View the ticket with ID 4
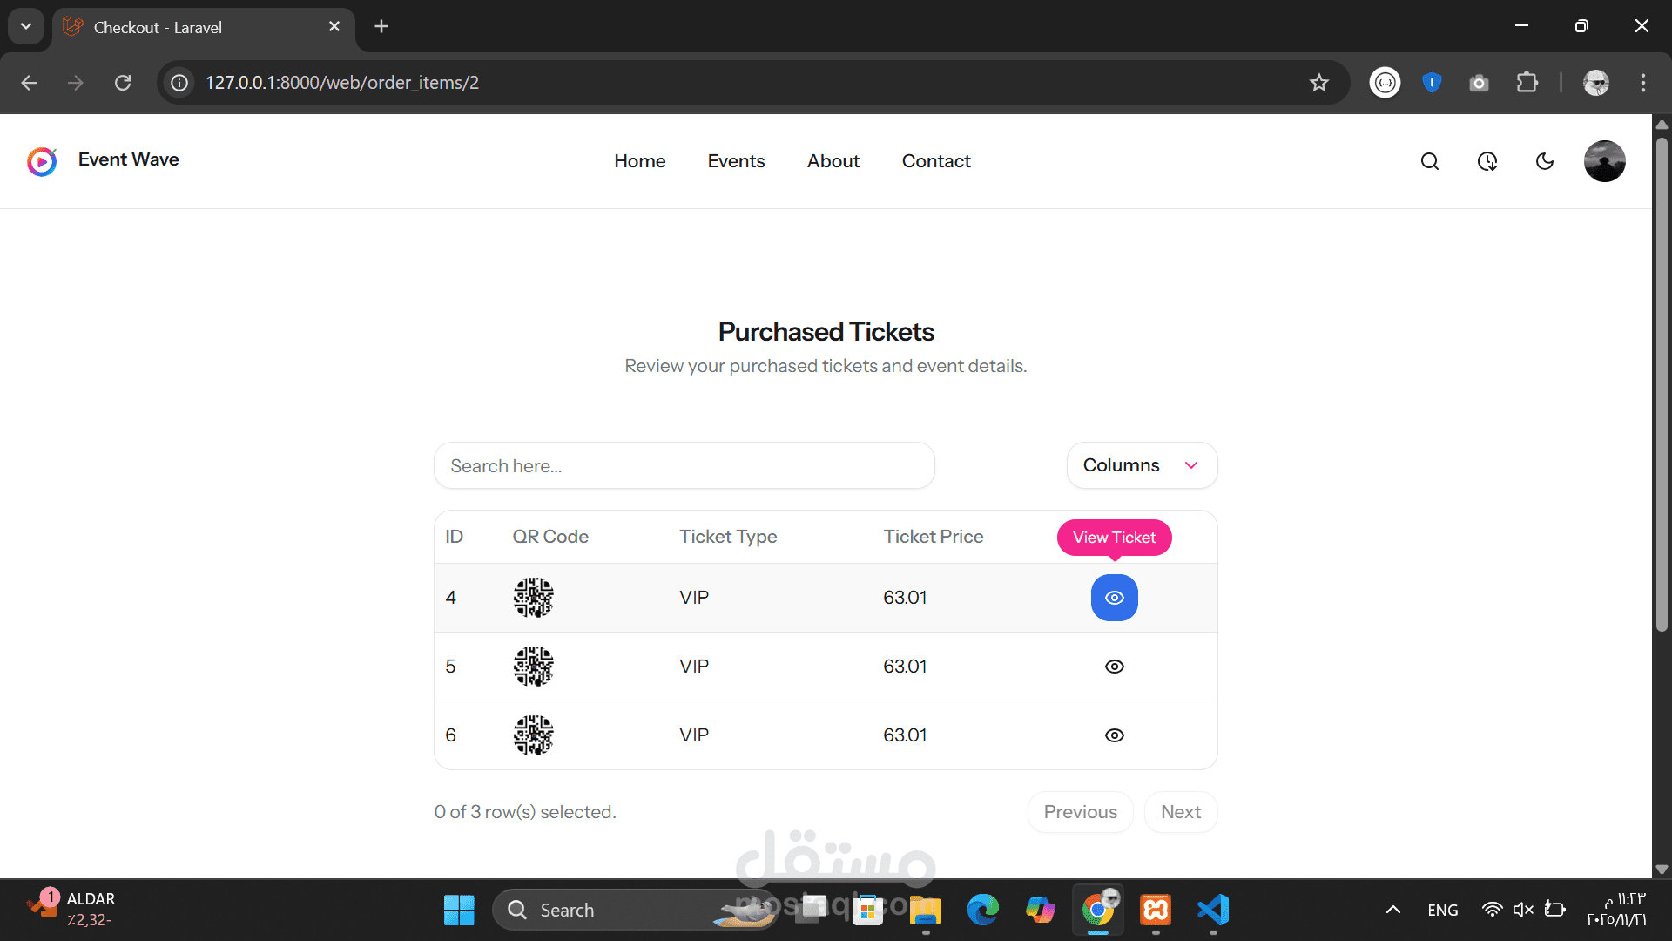The height and width of the screenshot is (941, 1672). (x=1114, y=598)
